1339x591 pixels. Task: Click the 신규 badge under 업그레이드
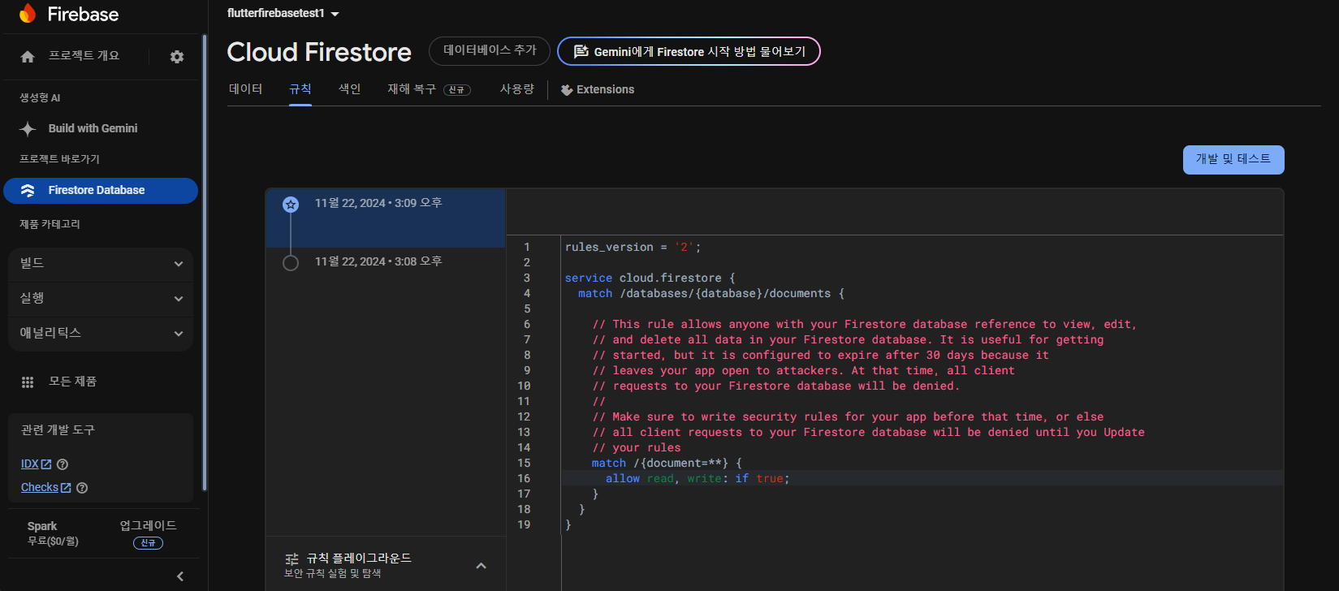point(148,543)
